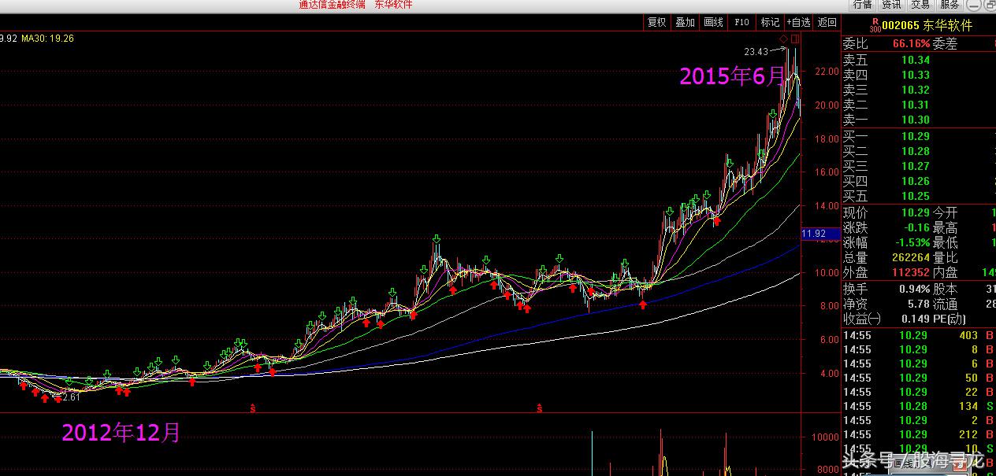
Task: Click the right red S marker below chart
Action: coord(540,408)
